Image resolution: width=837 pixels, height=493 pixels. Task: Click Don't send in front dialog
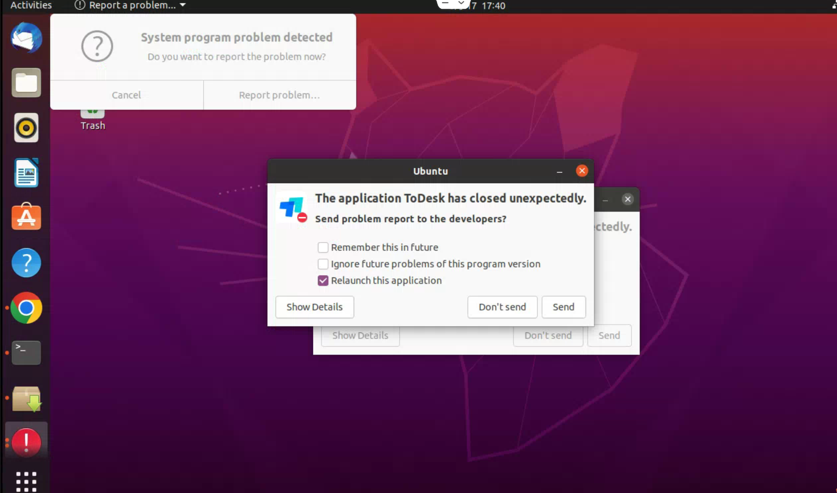pyautogui.click(x=503, y=307)
